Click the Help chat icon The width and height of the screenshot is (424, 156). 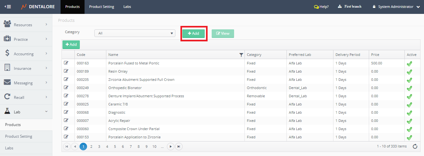(x=316, y=7)
